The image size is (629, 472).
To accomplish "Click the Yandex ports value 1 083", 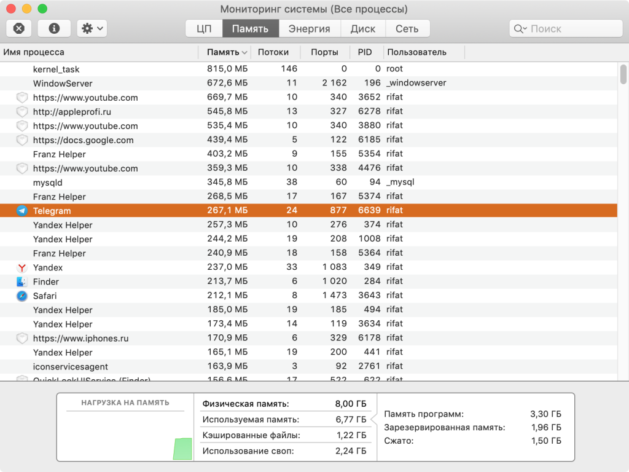I will [x=335, y=267].
